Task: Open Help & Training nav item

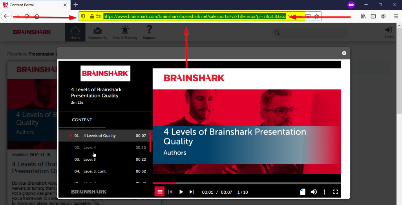Action: coord(125,32)
